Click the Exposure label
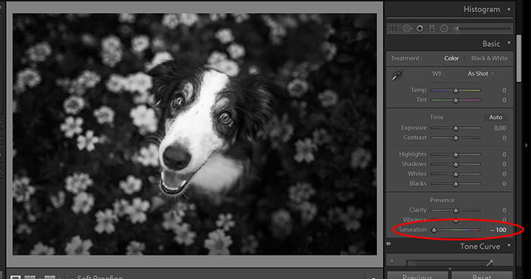The width and height of the screenshot is (531, 279). coord(414,128)
